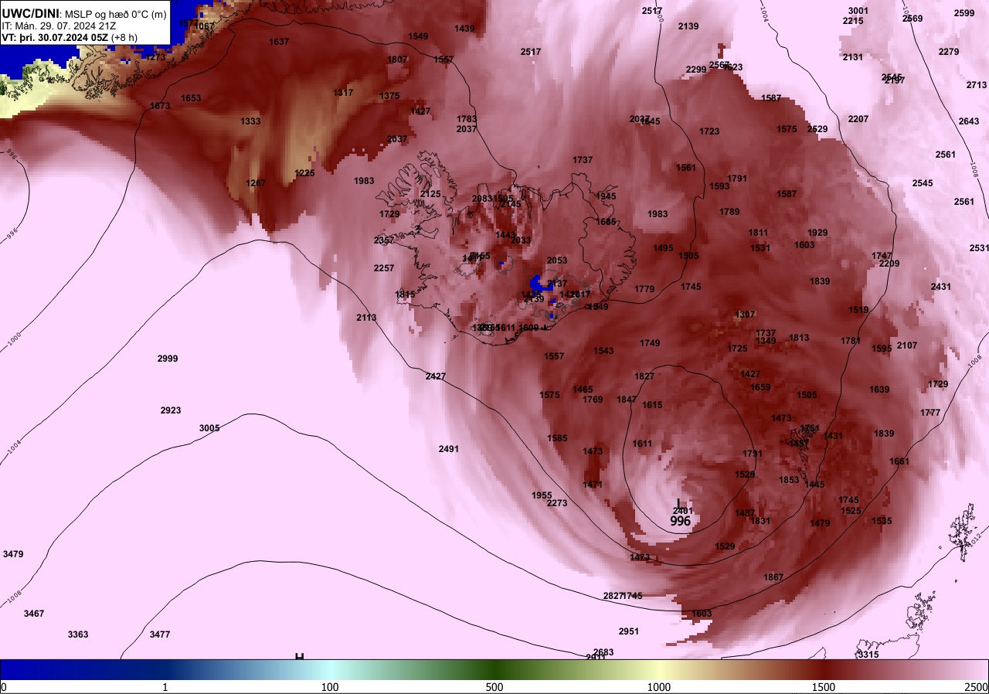Click the 996 central pressure label
Image resolution: width=989 pixels, height=694 pixels.
pyautogui.click(x=680, y=521)
